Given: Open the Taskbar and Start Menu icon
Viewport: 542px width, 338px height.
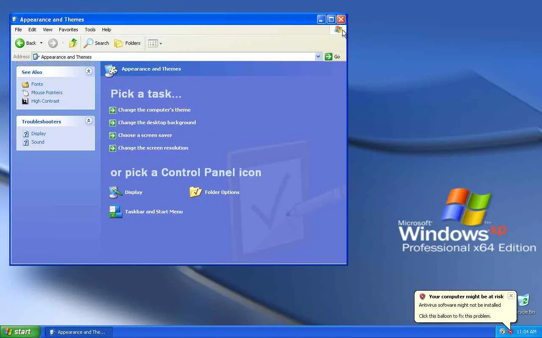Looking at the screenshot, I should click(x=116, y=212).
